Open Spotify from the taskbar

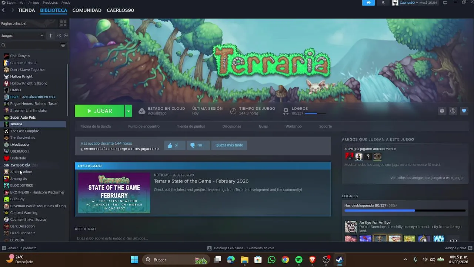tap(299, 260)
